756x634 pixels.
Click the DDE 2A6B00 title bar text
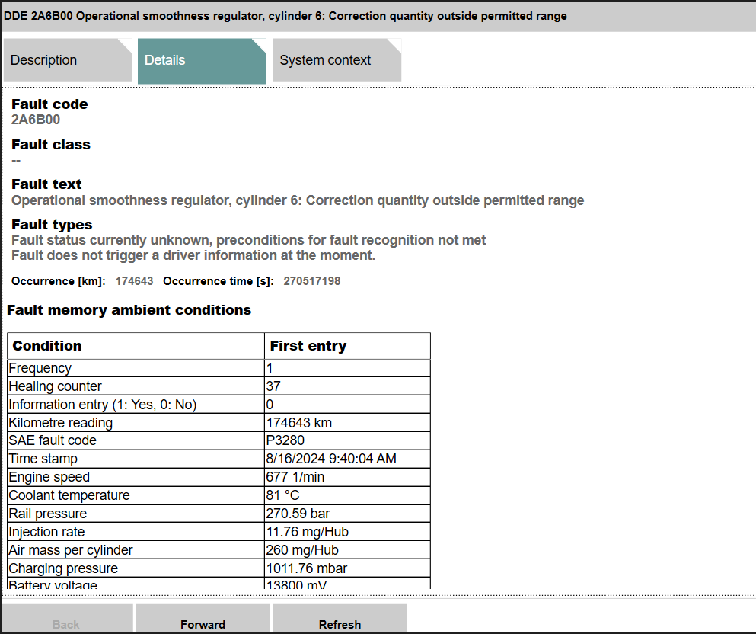tap(285, 16)
